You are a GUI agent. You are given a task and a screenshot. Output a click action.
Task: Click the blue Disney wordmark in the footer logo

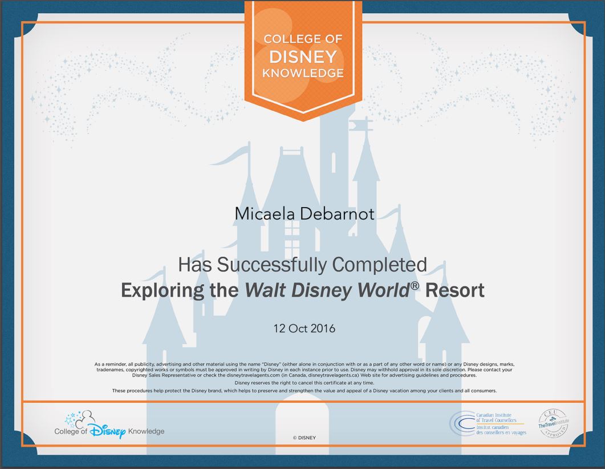[x=105, y=431]
